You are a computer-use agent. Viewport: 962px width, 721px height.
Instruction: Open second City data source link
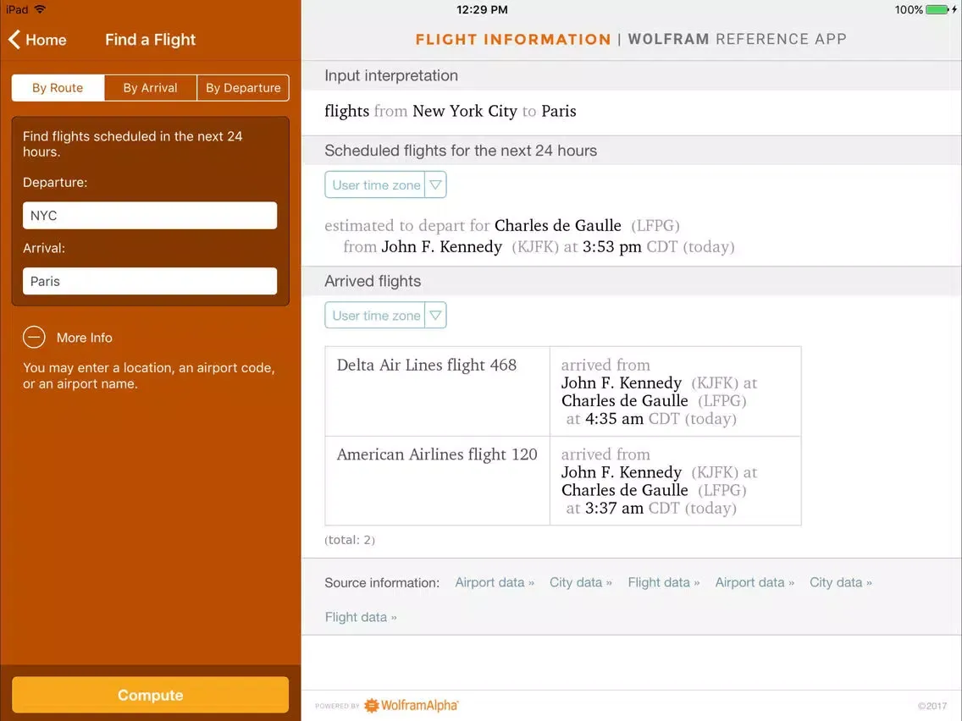(841, 582)
